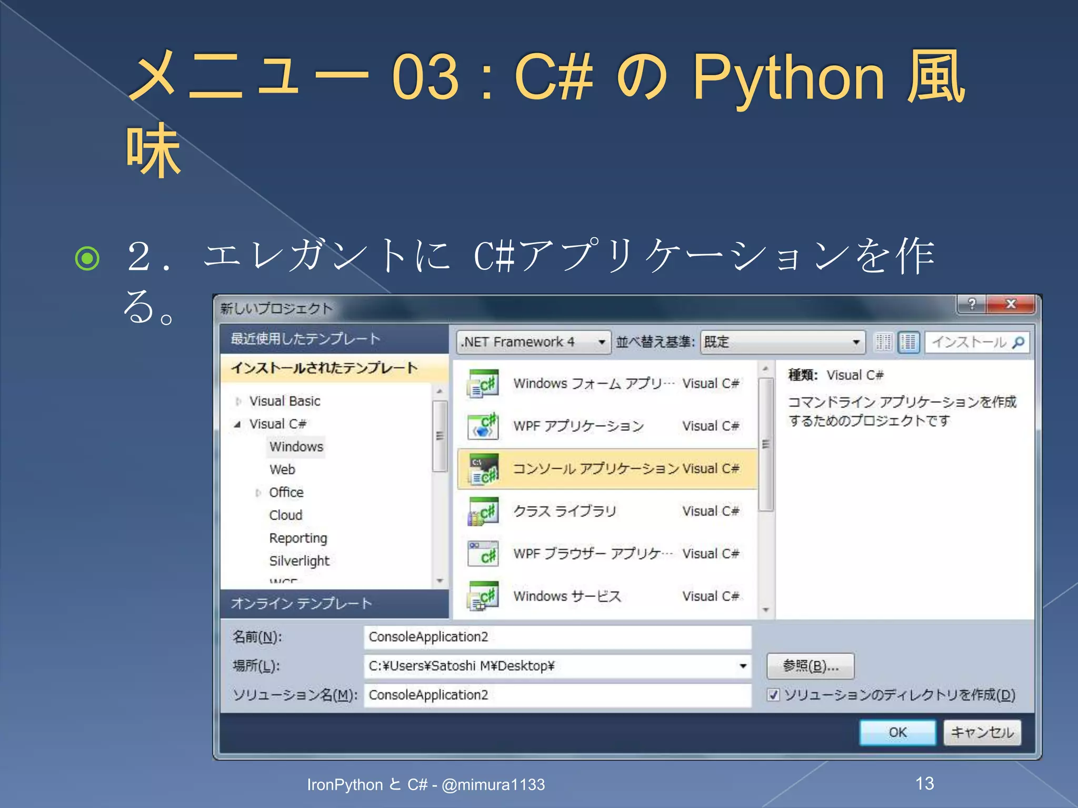Collapse the Visual C# tree node
Viewport: 1078px width, 808px height.
pos(238,424)
